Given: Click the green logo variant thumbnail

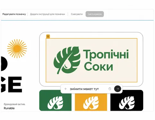Looking at the screenshot, I should 56,100.
